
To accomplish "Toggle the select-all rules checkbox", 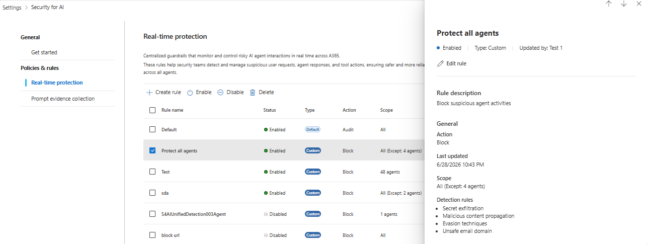I will click(152, 110).
